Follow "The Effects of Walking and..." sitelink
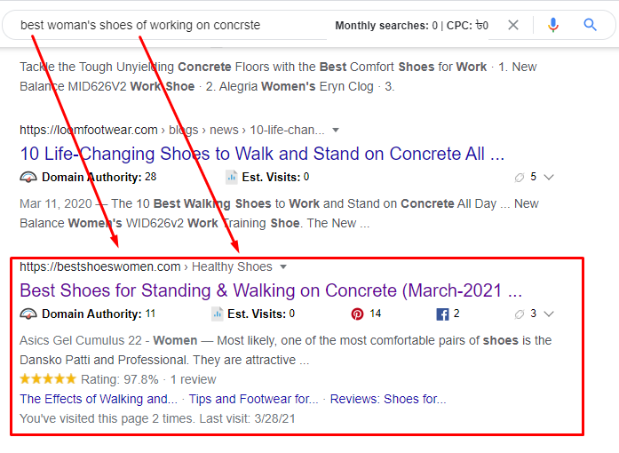The image size is (619, 453). (98, 399)
